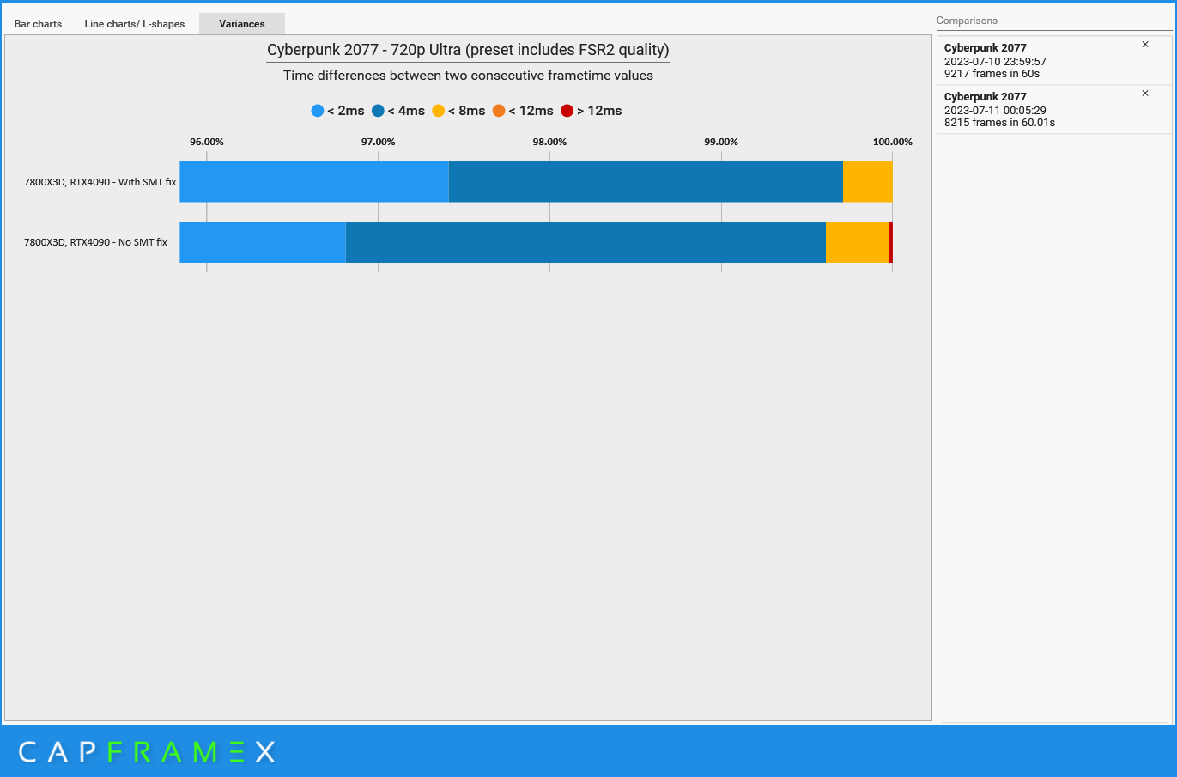Click the red segment of No SMT fix bar
1177x777 pixels.
pyautogui.click(x=891, y=242)
